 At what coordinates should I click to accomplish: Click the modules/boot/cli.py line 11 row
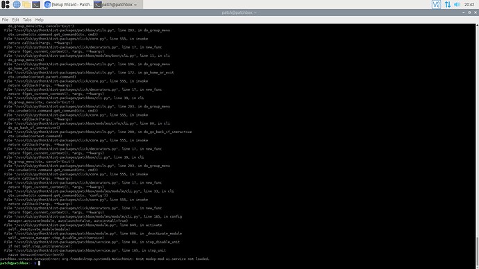click(87, 55)
